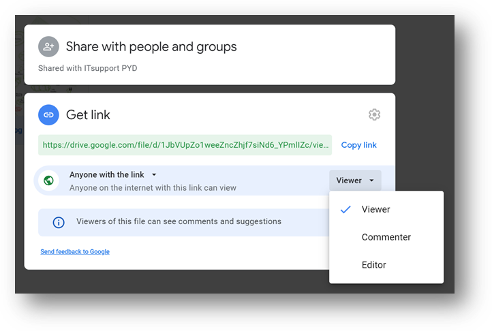Click Copy link button

(358, 145)
